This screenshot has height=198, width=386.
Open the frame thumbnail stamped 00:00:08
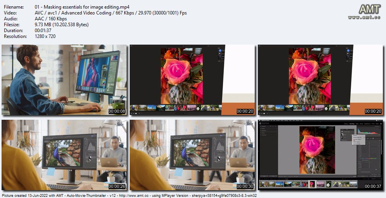click(x=64, y=80)
